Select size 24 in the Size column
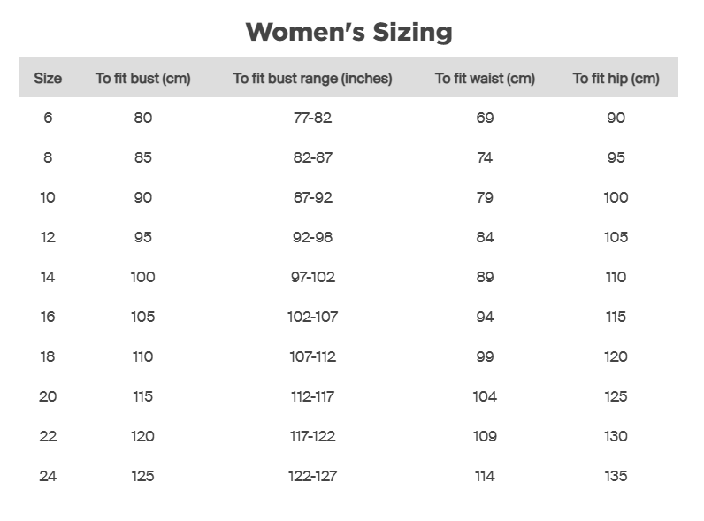 [x=48, y=476]
